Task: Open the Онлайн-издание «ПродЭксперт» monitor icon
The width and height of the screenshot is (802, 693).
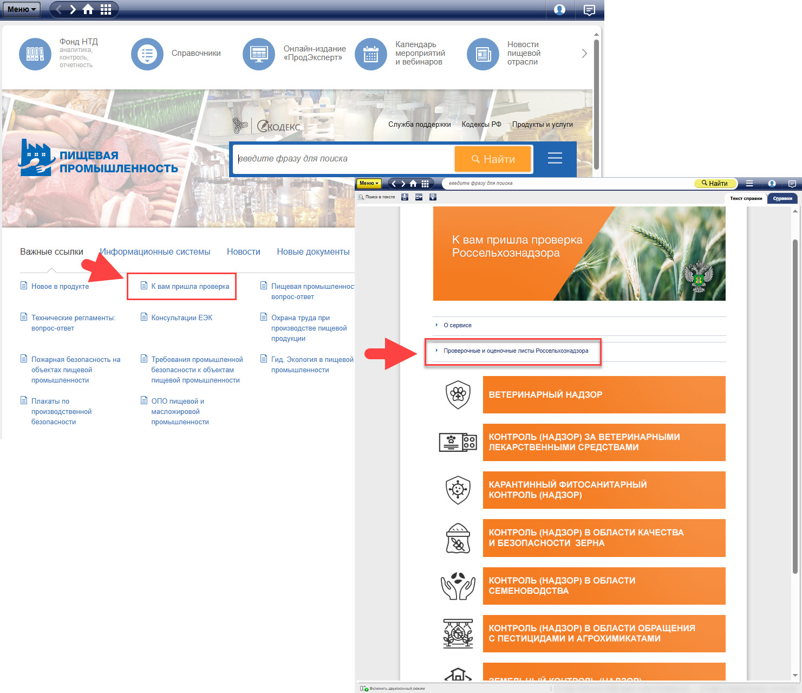Action: (259, 54)
